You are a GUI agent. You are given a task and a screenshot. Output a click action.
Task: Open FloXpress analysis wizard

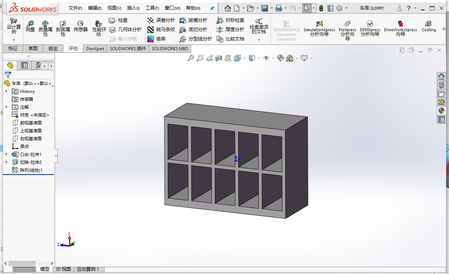click(347, 30)
